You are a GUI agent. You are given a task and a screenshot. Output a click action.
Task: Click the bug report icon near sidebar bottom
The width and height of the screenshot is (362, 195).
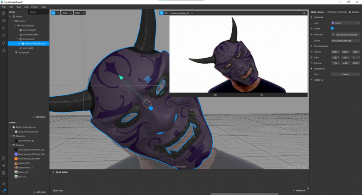coord(4,183)
